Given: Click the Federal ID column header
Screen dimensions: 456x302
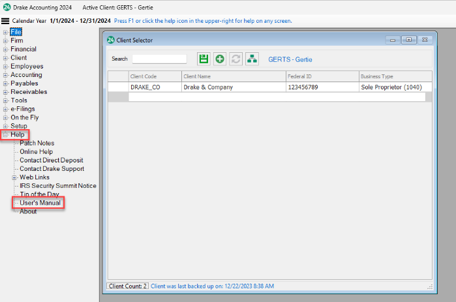Looking at the screenshot, I should [x=322, y=76].
